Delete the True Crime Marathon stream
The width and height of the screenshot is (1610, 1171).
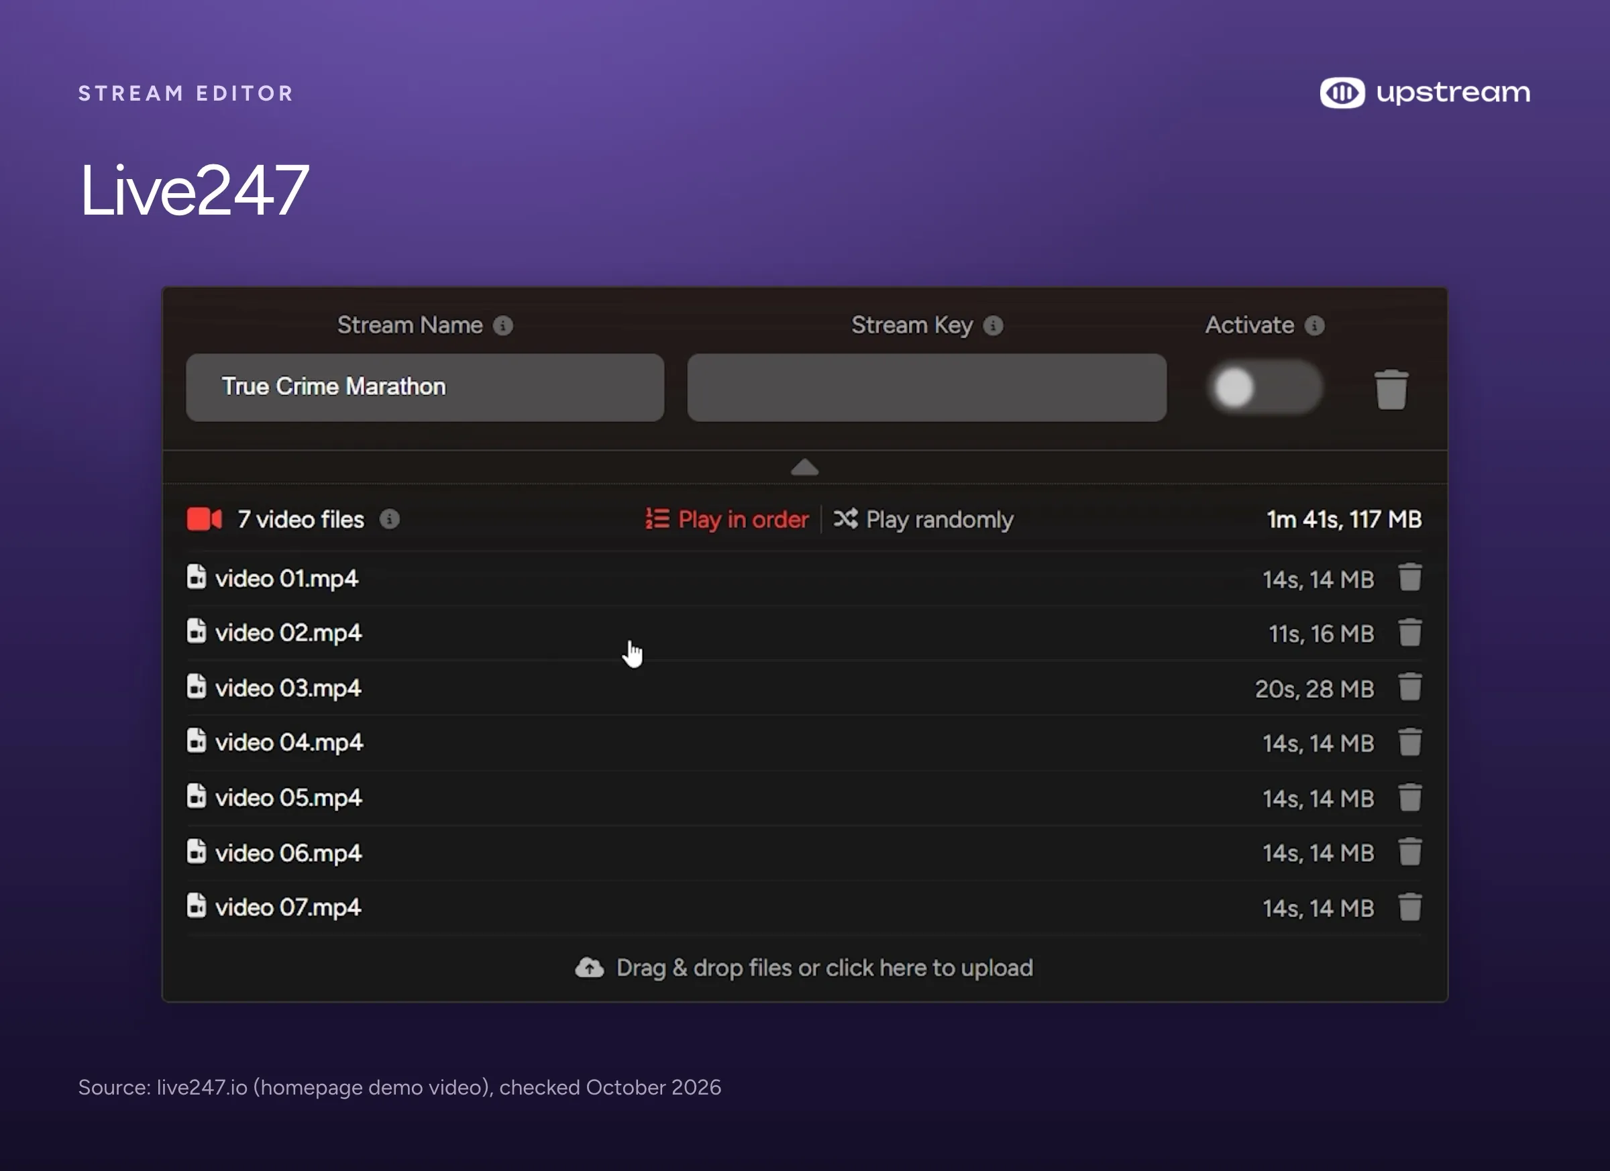tap(1391, 389)
